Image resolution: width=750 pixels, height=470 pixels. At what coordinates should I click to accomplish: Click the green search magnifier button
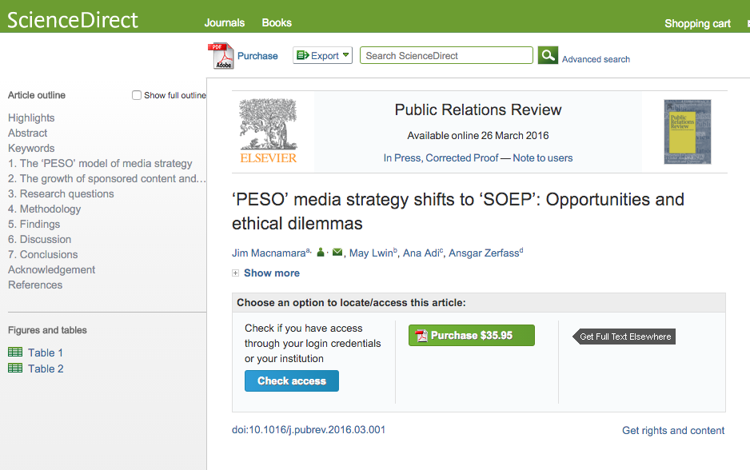click(548, 55)
